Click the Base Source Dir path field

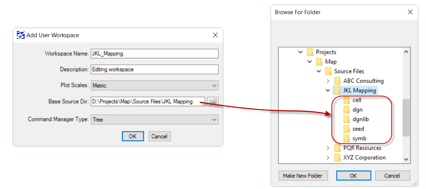148,102
